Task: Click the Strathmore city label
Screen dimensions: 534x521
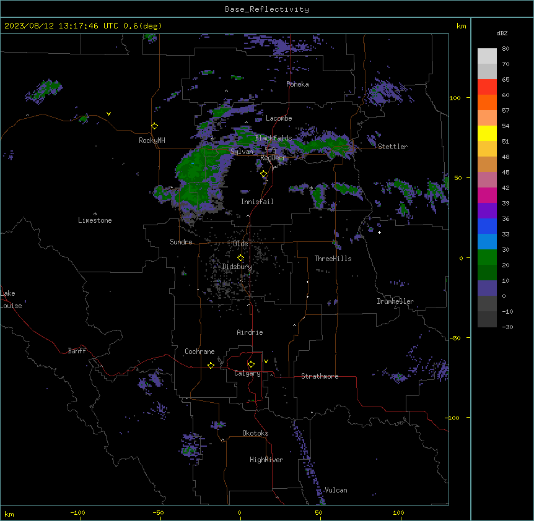Action: coord(320,376)
